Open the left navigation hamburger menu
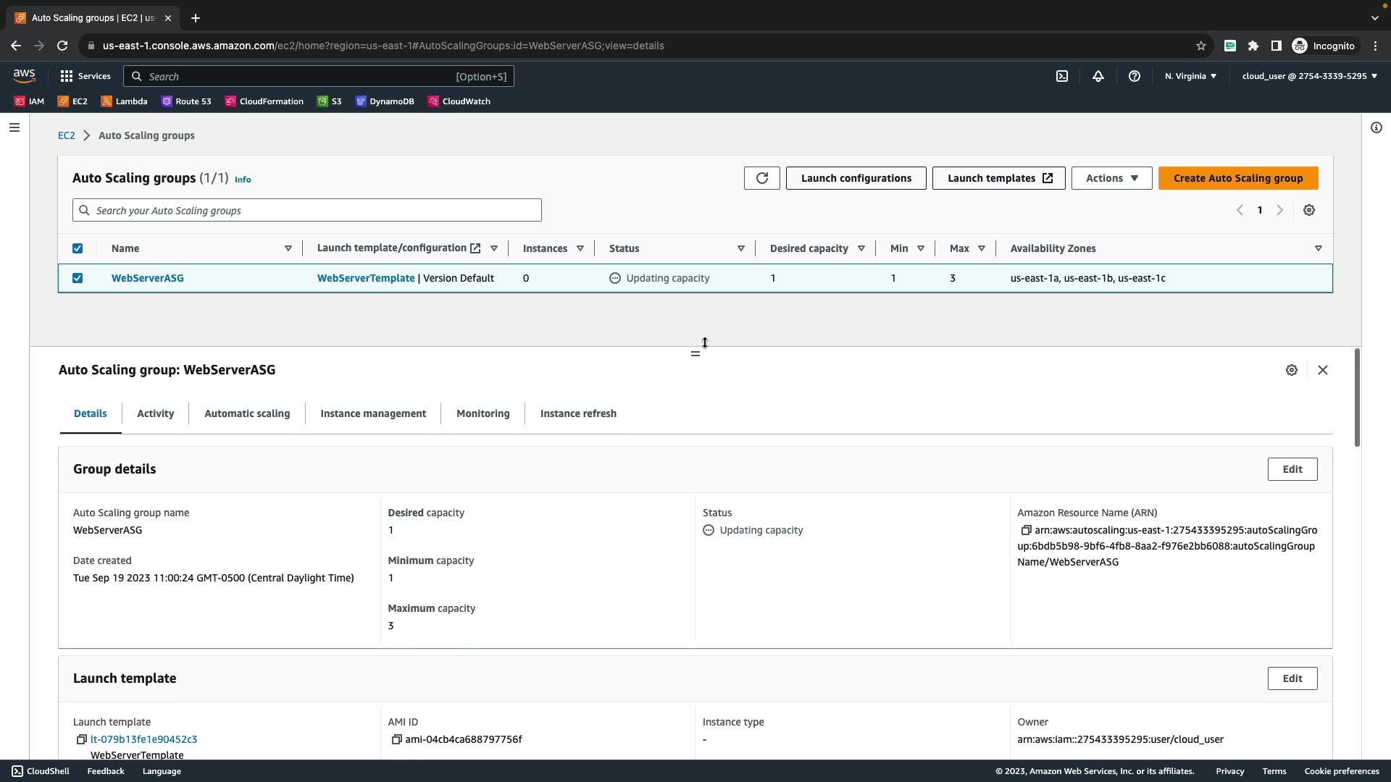The height and width of the screenshot is (782, 1391). pyautogui.click(x=14, y=127)
